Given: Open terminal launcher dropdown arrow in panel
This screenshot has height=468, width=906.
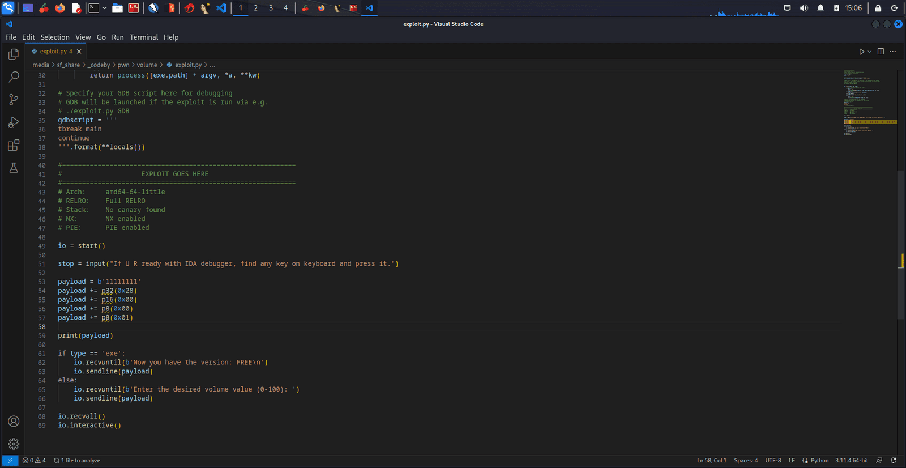Looking at the screenshot, I should (105, 8).
